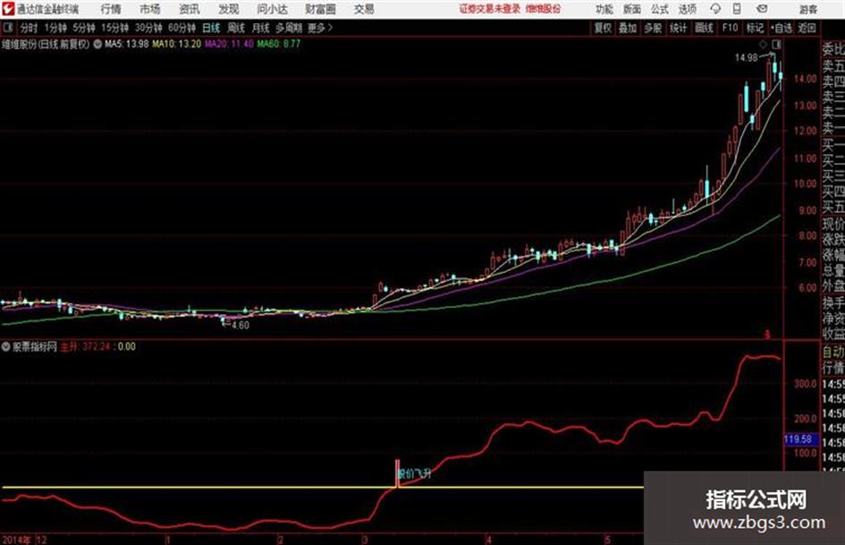
Task: Click the MA10: 13.20 indicator value
Action: [177, 44]
